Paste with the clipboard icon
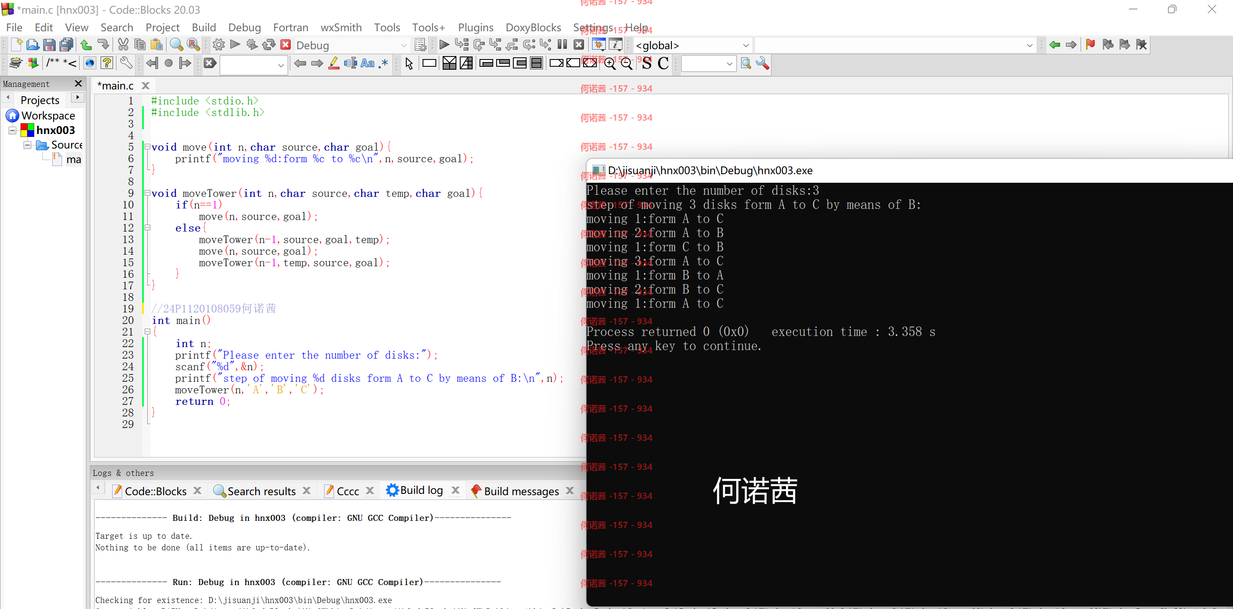The height and width of the screenshot is (609, 1233). tap(157, 45)
